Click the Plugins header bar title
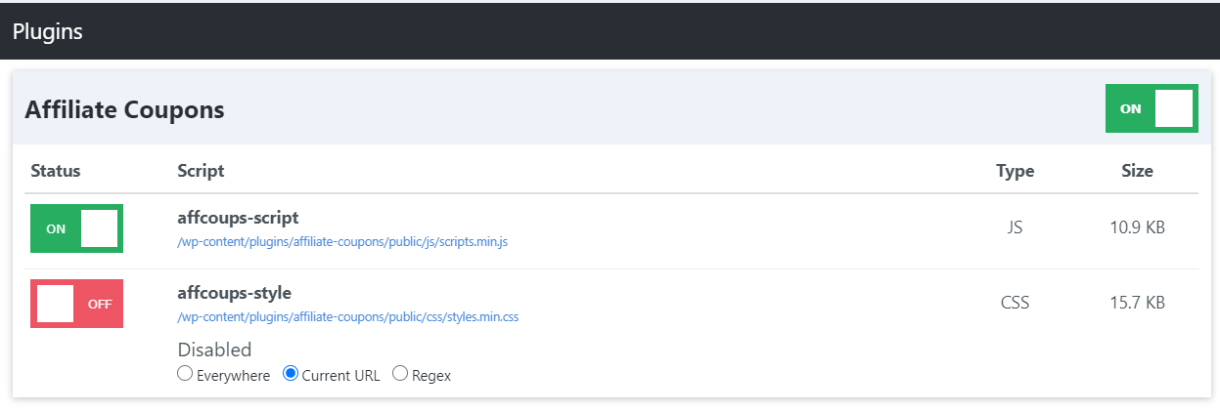Screen dimensions: 1220x412 (47, 31)
